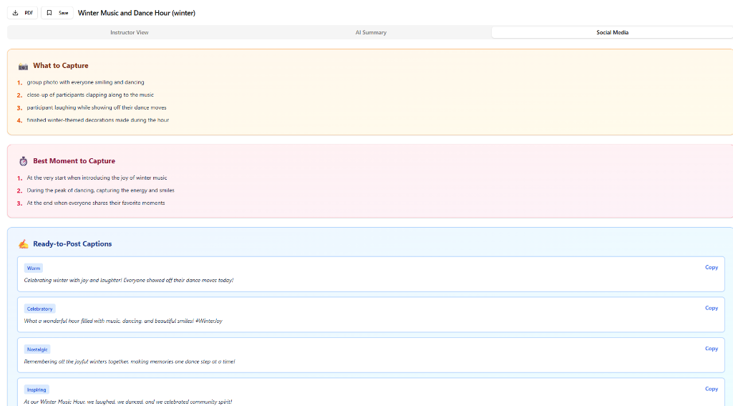The width and height of the screenshot is (733, 406).
Task: Click the stopwatch icon beside Best Moment to Capture
Action: point(24,161)
